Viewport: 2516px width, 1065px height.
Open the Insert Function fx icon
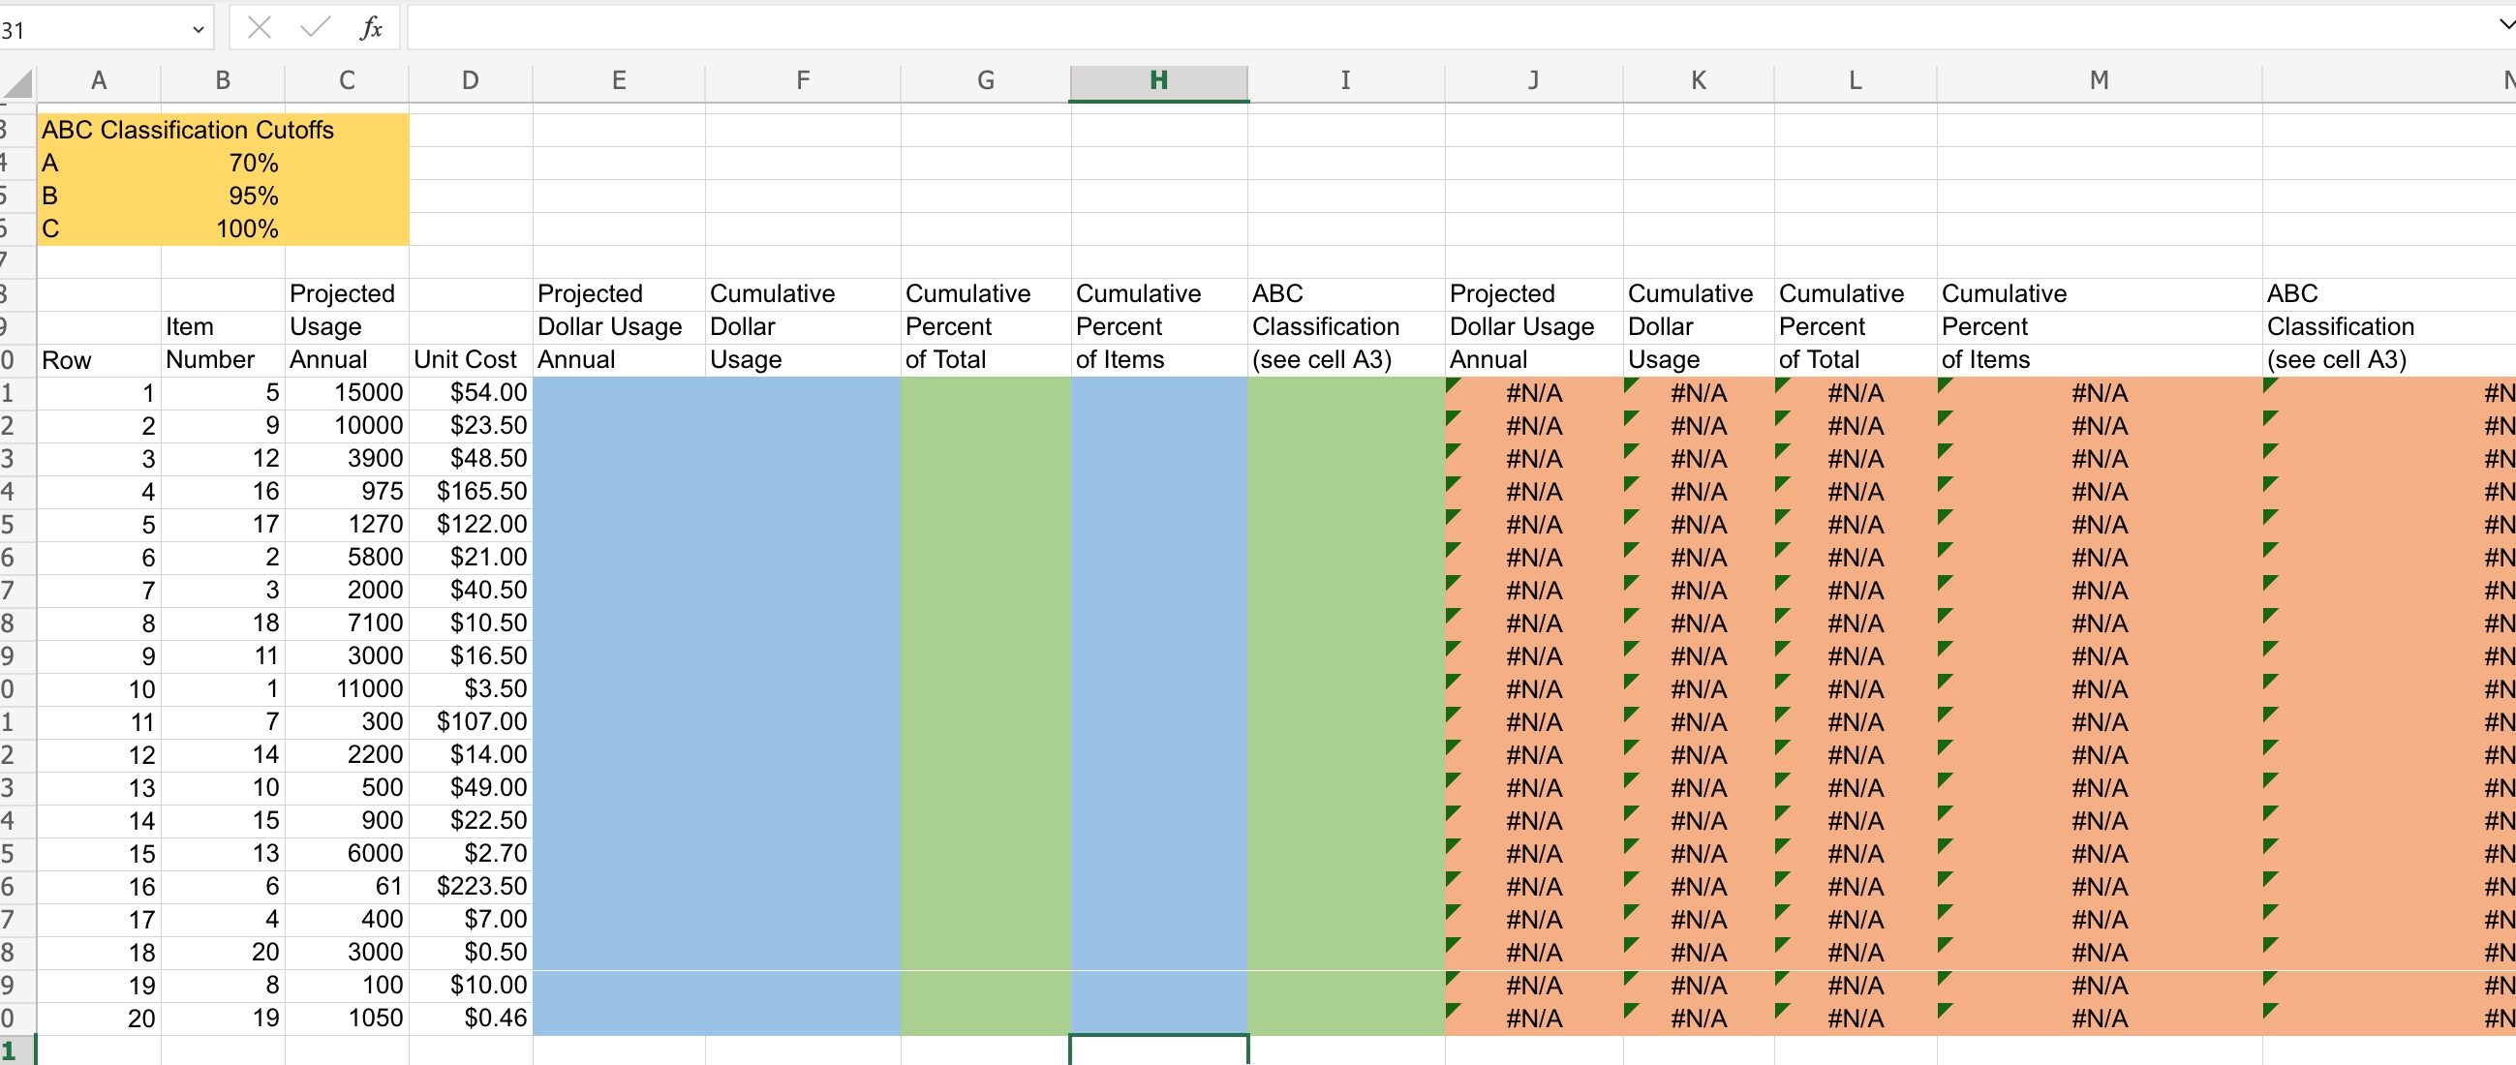coord(371,28)
